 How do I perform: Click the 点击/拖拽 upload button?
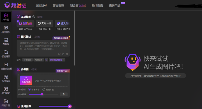[x=26, y=80]
